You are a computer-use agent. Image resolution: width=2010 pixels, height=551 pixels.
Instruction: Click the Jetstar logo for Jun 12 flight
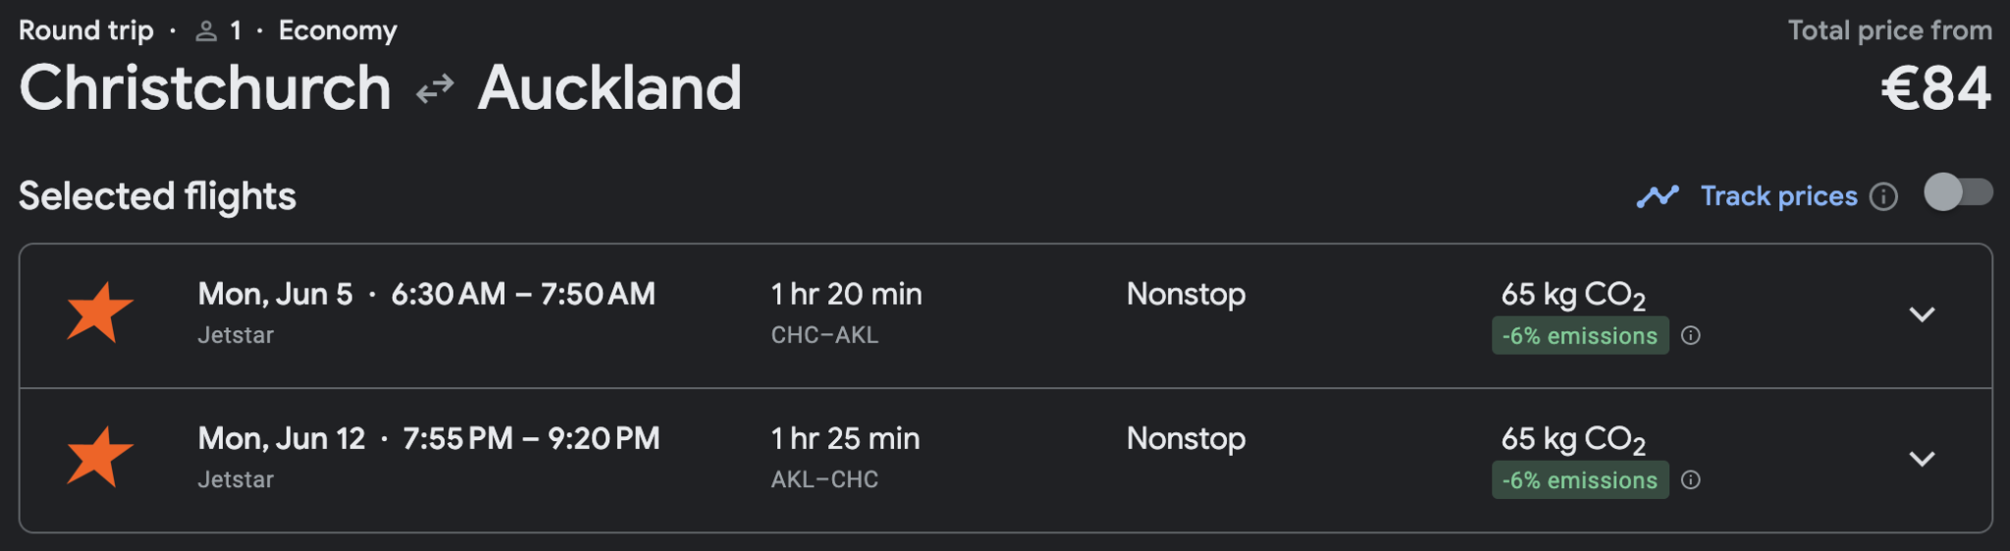coord(99,457)
